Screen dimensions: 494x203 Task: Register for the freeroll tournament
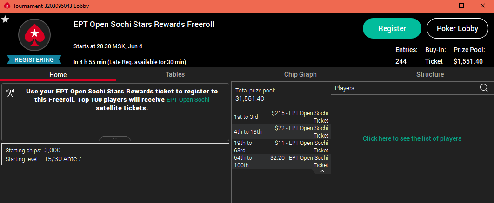click(392, 28)
